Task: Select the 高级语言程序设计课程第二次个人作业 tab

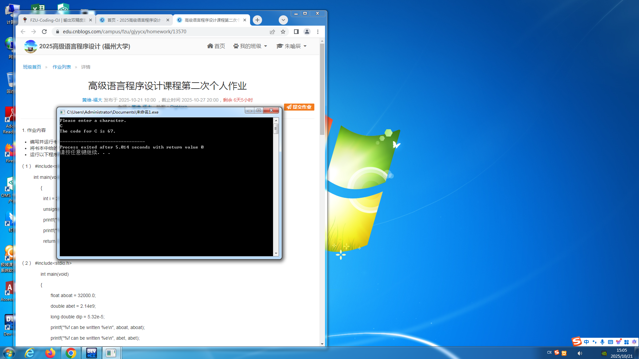Action: (211, 20)
